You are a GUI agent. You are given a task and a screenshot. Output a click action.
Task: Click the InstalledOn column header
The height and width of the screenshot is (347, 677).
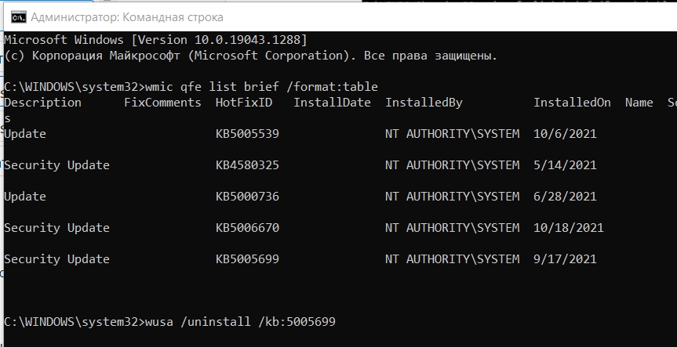click(x=572, y=103)
